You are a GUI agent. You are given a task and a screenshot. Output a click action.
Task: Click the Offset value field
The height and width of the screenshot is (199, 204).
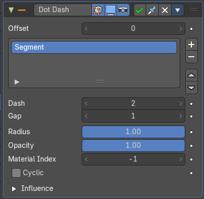coord(133,28)
